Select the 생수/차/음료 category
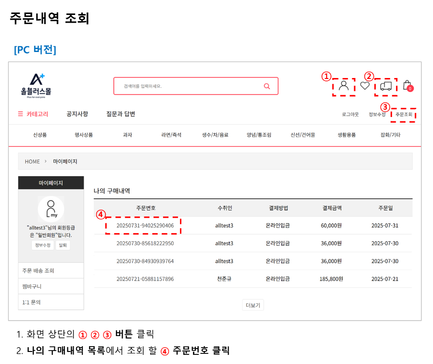 (x=215, y=135)
